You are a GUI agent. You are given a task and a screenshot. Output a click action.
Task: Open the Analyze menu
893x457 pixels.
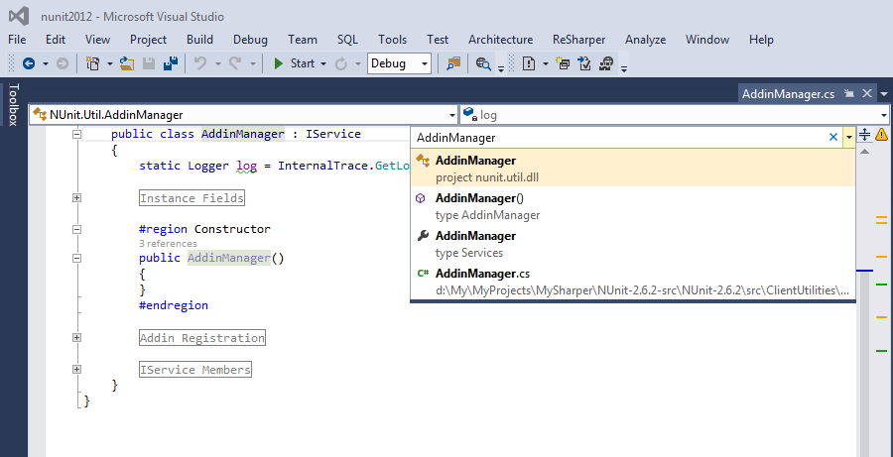point(645,40)
